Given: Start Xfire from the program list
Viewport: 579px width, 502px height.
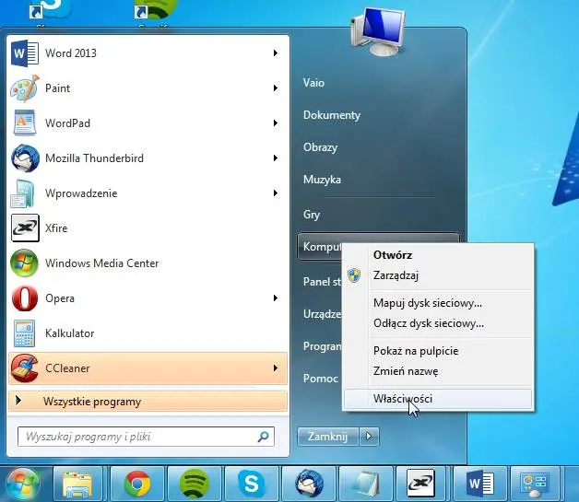Looking at the screenshot, I should [55, 228].
